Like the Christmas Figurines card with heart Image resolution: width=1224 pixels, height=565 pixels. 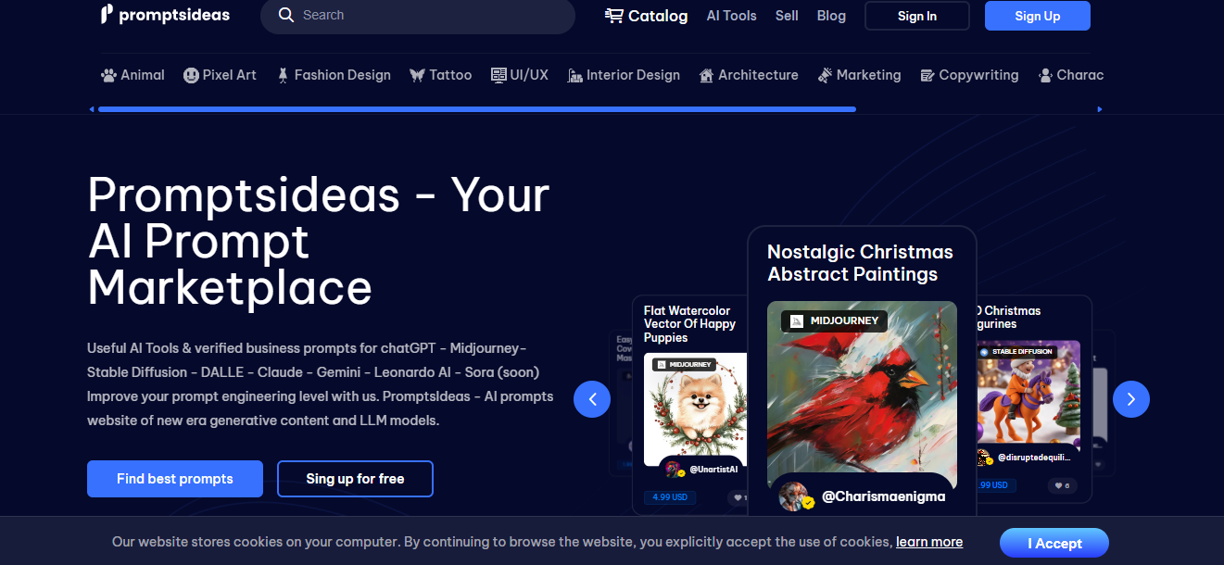click(x=1060, y=485)
